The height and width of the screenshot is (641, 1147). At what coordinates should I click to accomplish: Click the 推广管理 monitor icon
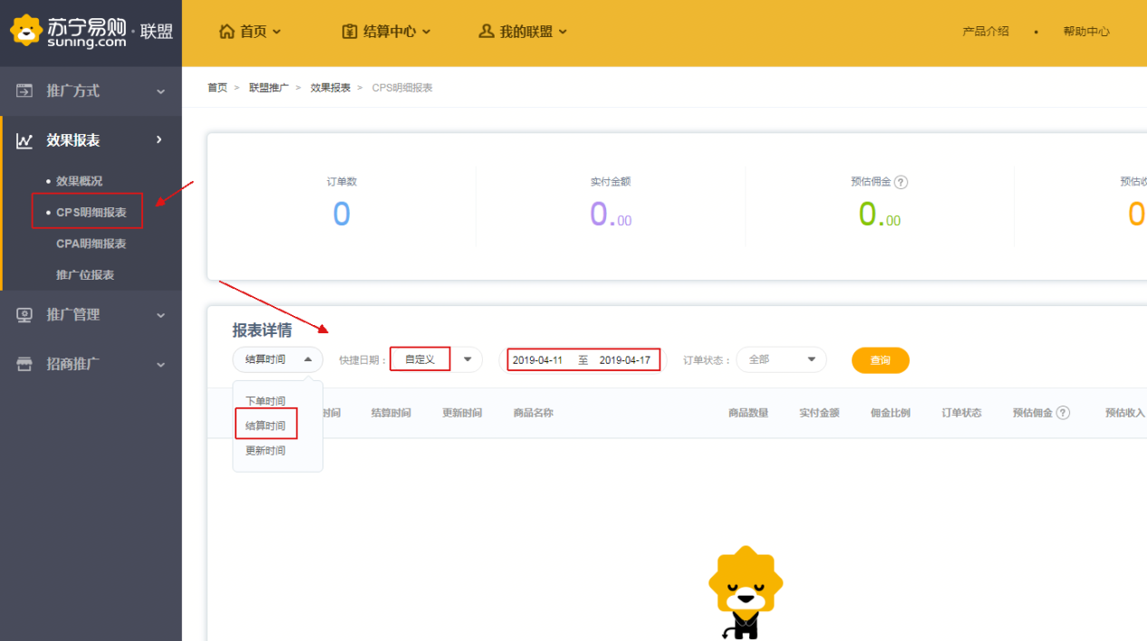point(24,315)
